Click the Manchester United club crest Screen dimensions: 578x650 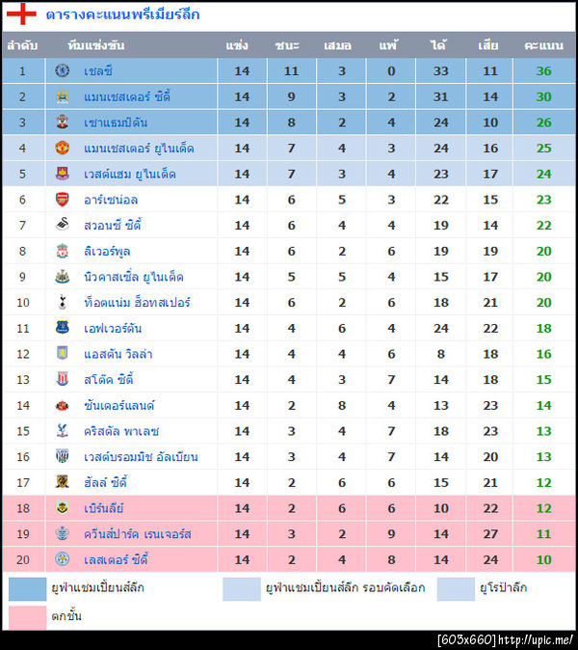63,148
